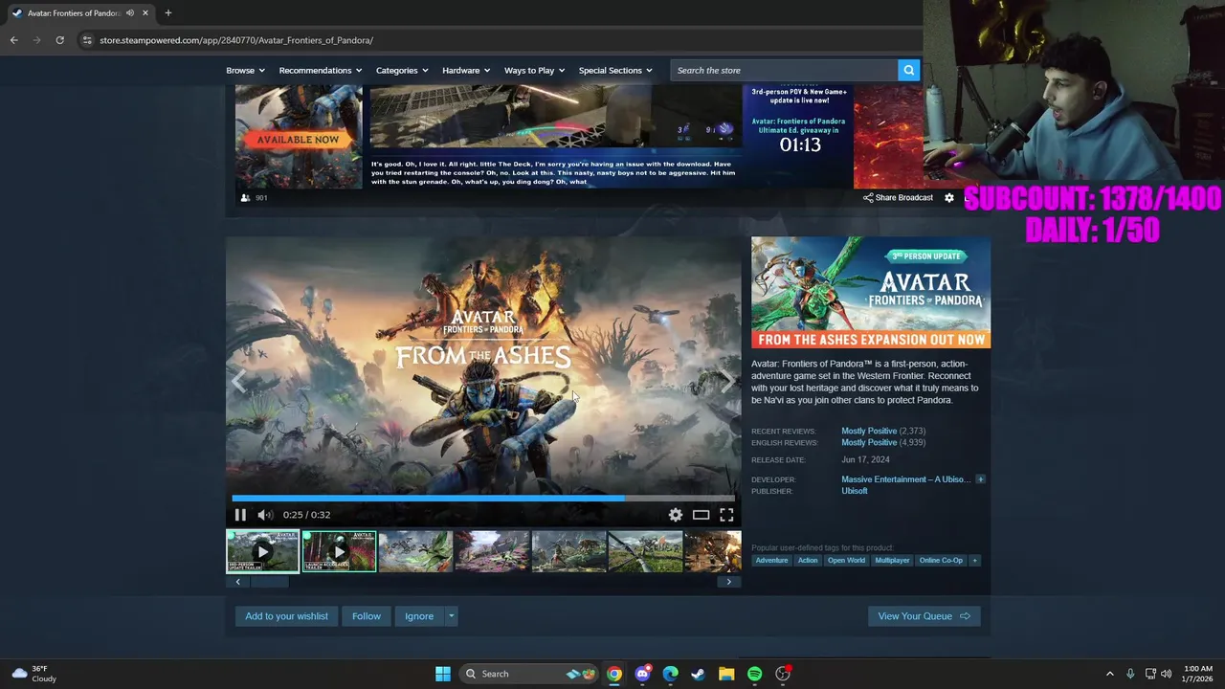This screenshot has width=1225, height=689.
Task: Select the third screenshot thumbnail with flying banshee
Action: tap(415, 552)
